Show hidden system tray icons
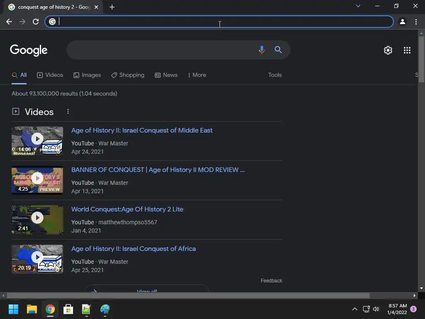Screen dimensions: 425x319 (354, 309)
